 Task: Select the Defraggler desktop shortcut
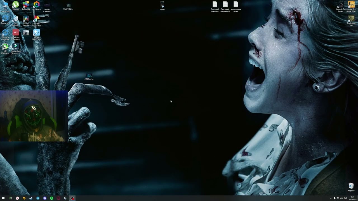[26, 6]
